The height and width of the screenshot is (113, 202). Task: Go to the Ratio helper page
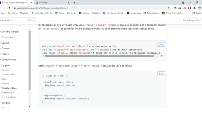coord(4,79)
